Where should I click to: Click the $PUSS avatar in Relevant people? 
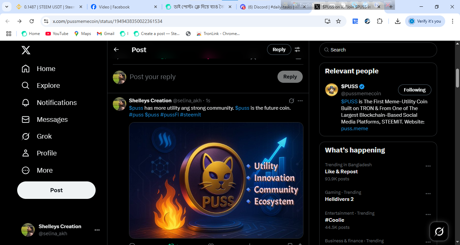point(332,90)
